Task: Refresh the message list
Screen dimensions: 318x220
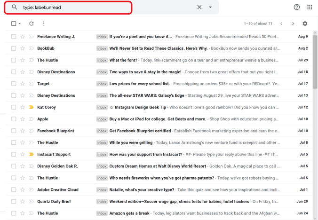Action: pyautogui.click(x=32, y=24)
